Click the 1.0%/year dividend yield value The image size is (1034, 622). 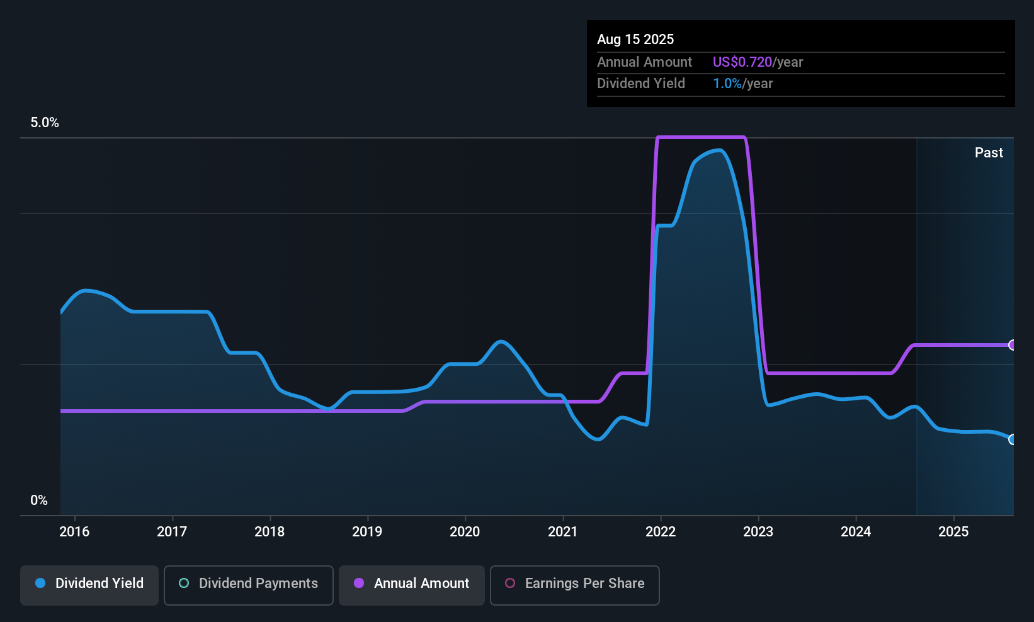742,84
